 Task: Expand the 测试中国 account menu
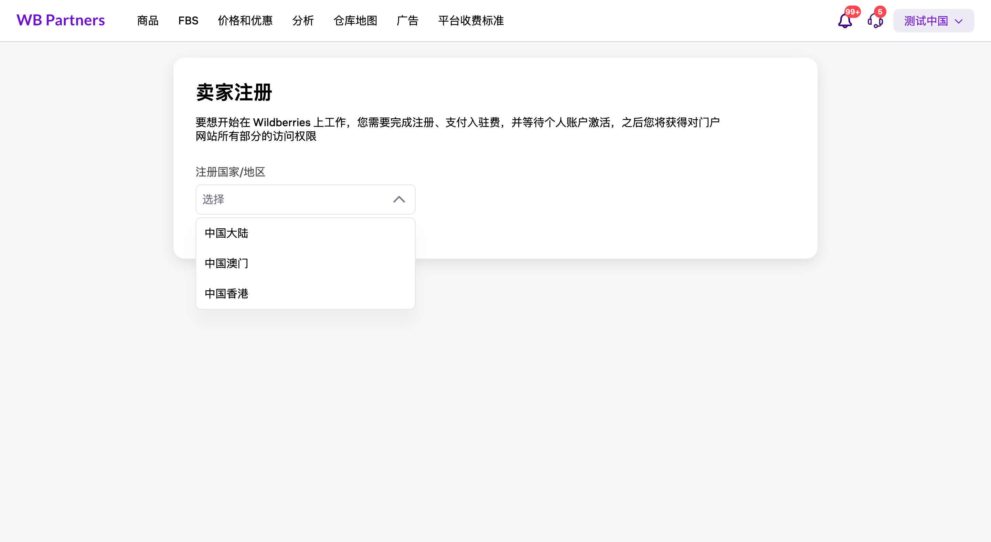[926, 21]
